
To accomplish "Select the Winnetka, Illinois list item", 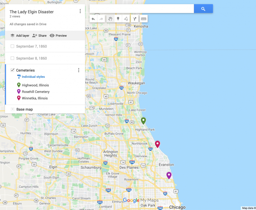I will tap(35, 98).
